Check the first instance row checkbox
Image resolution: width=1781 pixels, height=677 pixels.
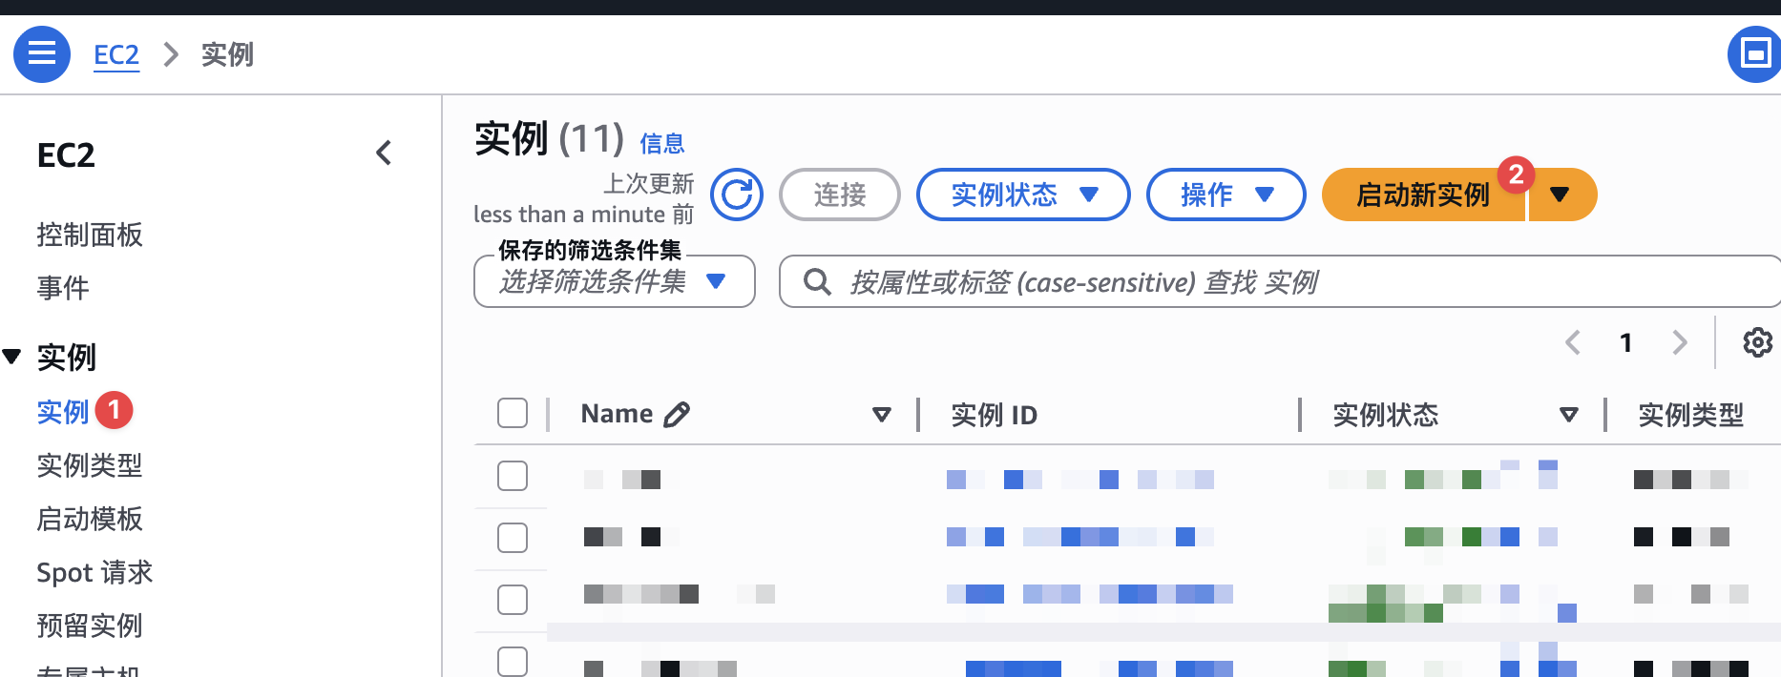coord(513,476)
